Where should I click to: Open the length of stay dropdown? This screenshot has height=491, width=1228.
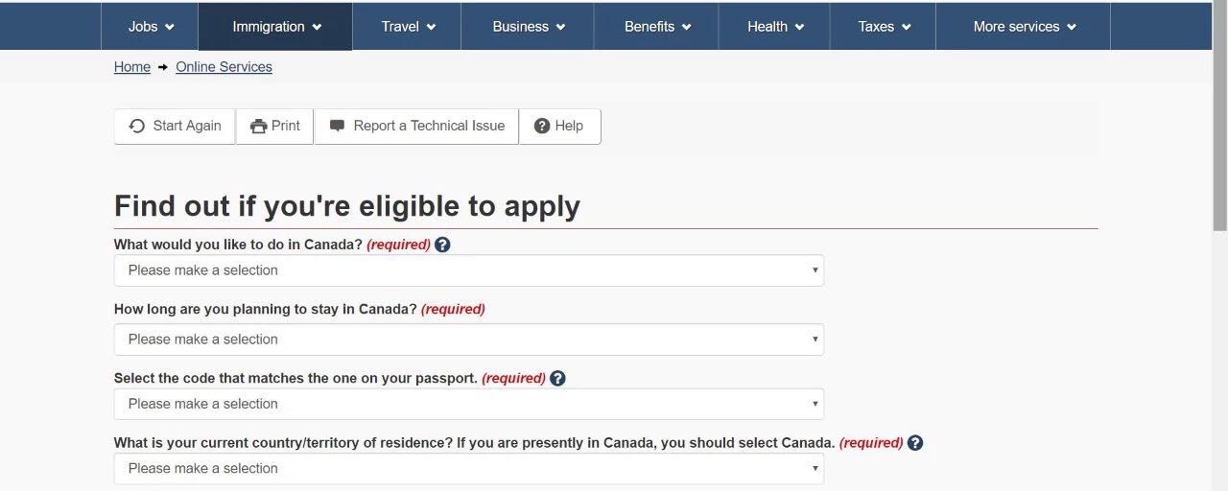pos(468,339)
